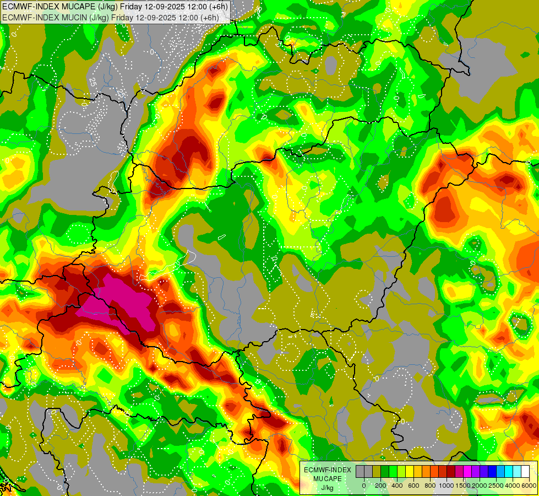Select the dark red legend swatch near 1000
The image size is (539, 496).
(451, 471)
